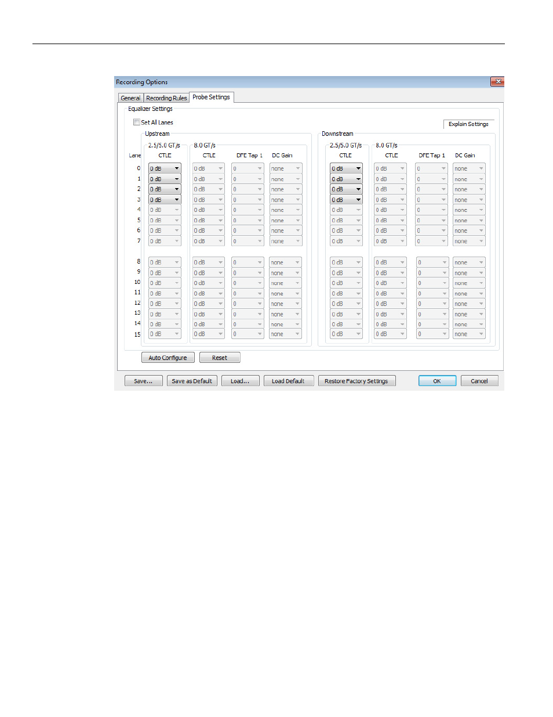Click the Load... button
This screenshot has height=717, width=553.
(x=240, y=381)
